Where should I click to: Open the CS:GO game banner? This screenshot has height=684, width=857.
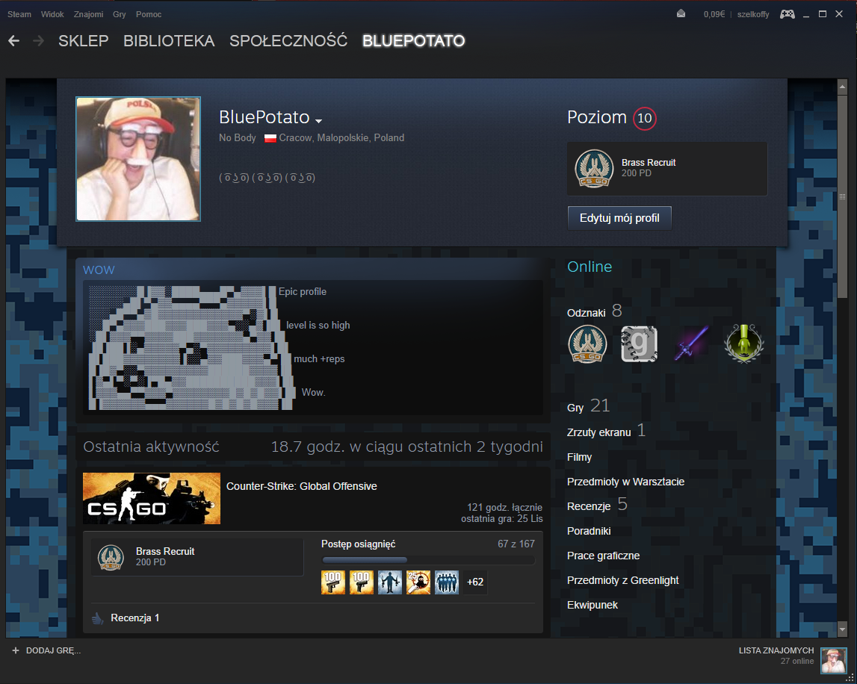click(x=152, y=498)
